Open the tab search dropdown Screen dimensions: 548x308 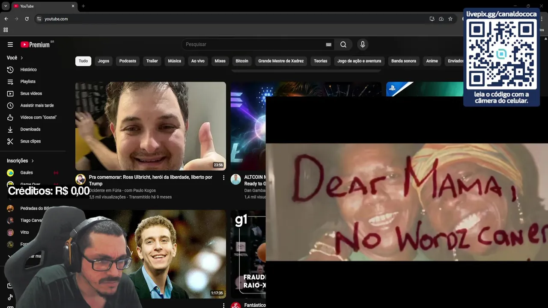[6, 6]
